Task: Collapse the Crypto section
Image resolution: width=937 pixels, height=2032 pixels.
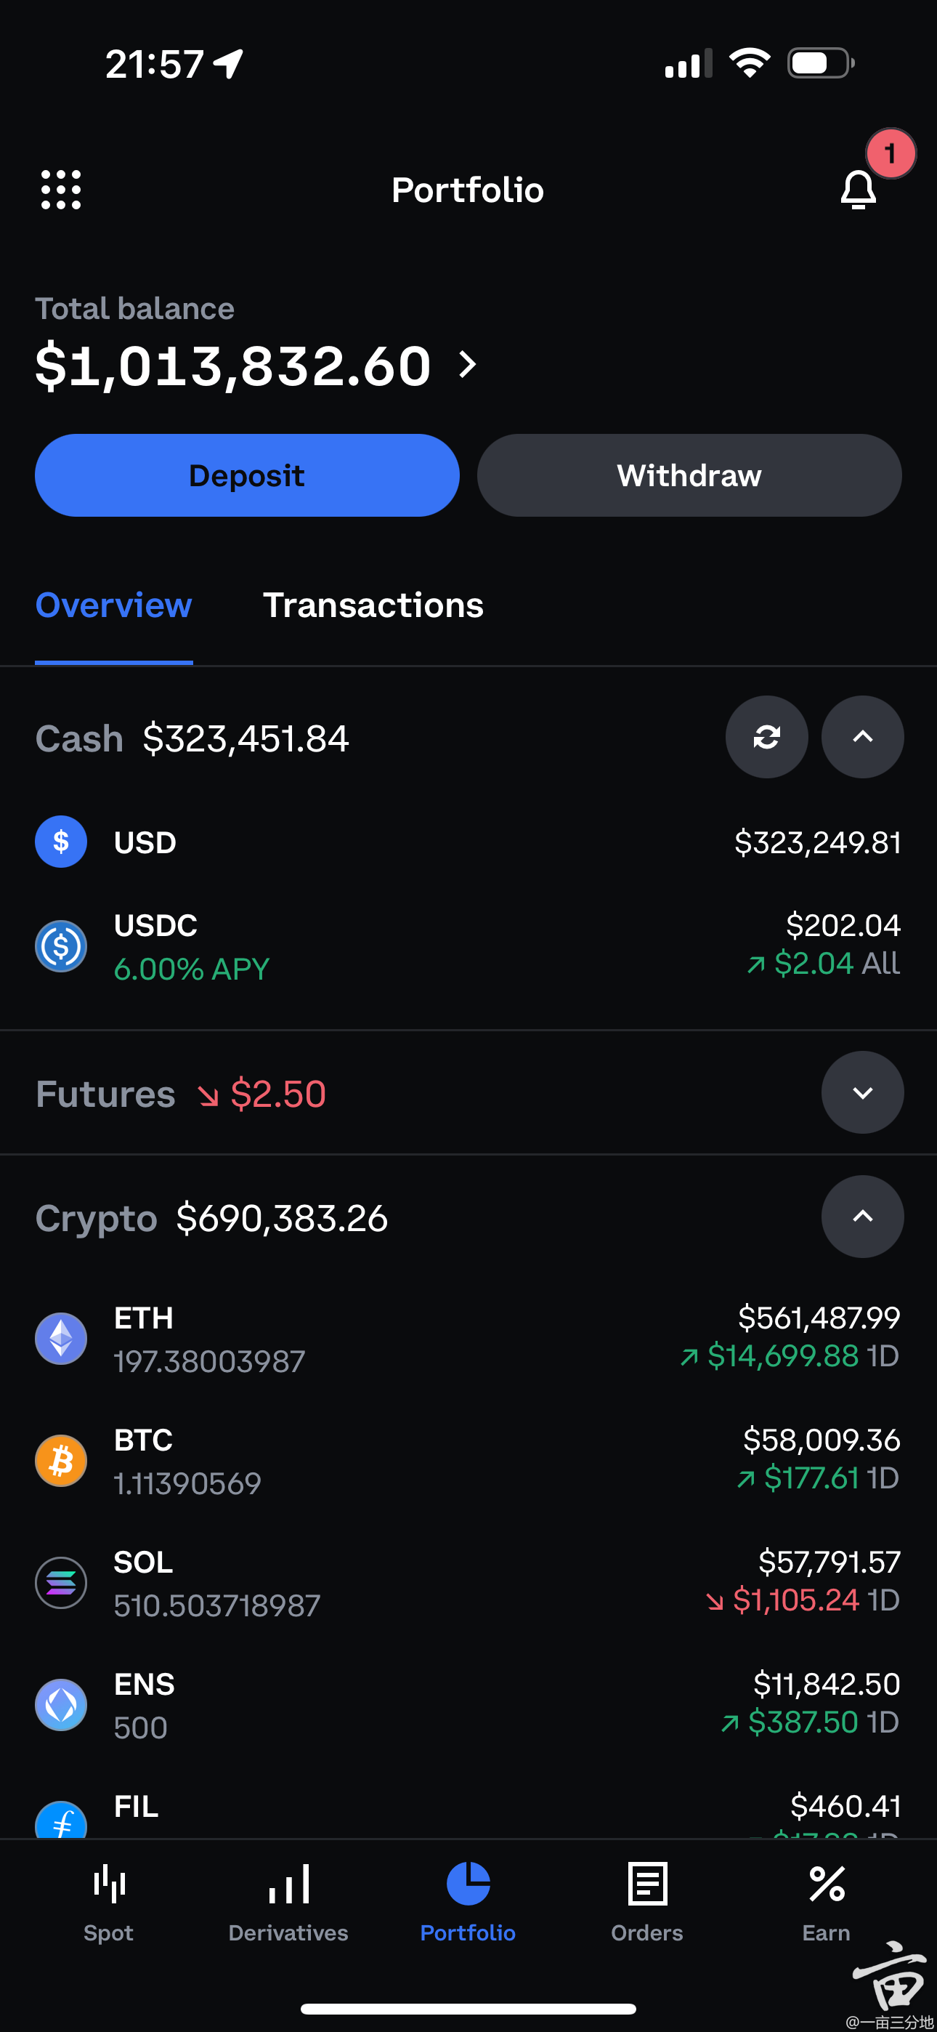Action: (863, 1217)
